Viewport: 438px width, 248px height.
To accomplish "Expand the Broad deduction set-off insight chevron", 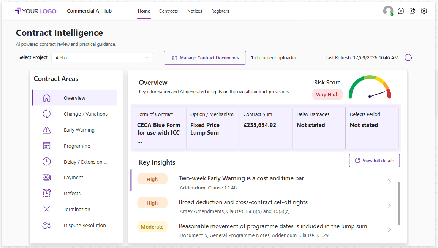I will [x=389, y=205].
